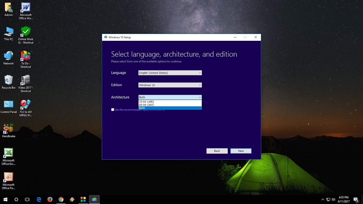
Task: Open the Edition dropdown
Action: [170, 85]
